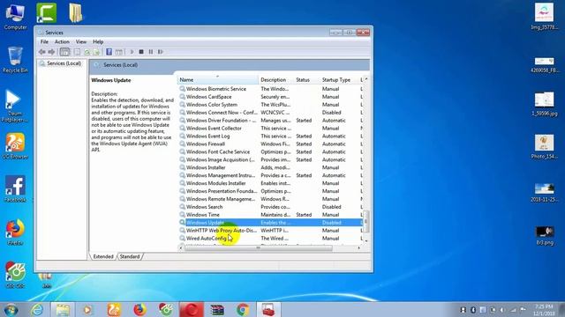Sort by the Startup Type column header
This screenshot has height=317, width=565.
(340, 80)
